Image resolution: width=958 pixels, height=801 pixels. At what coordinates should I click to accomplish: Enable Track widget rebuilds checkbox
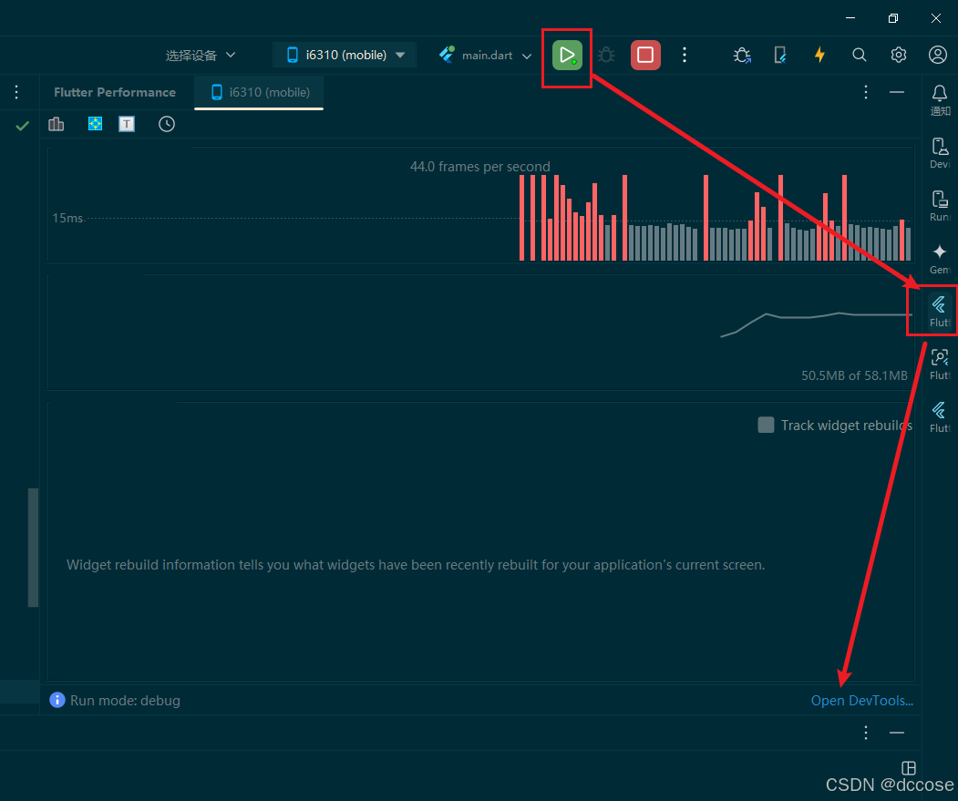click(766, 425)
